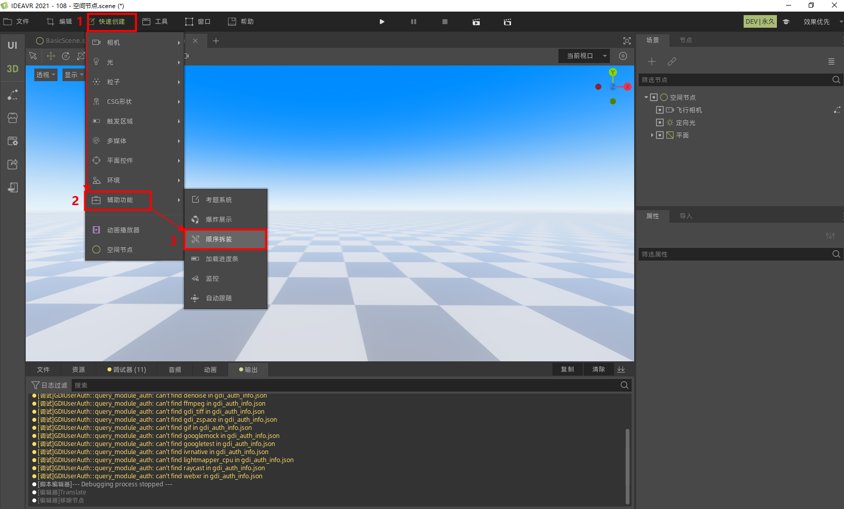Click the search icon in property filter
This screenshot has width=844, height=509.
(x=836, y=254)
